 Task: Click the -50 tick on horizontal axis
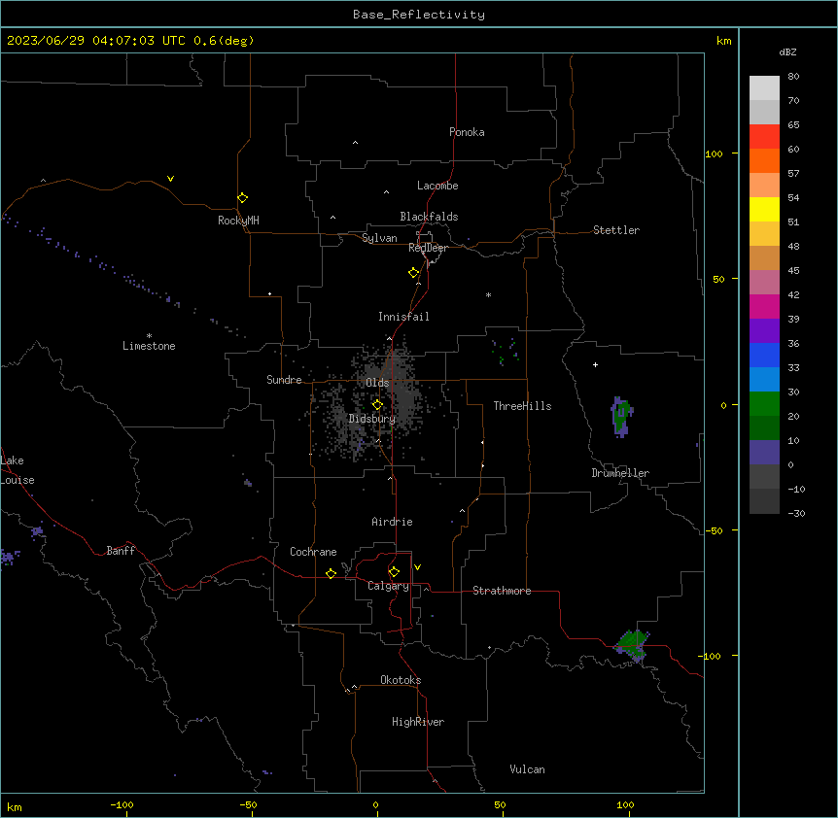[248, 804]
